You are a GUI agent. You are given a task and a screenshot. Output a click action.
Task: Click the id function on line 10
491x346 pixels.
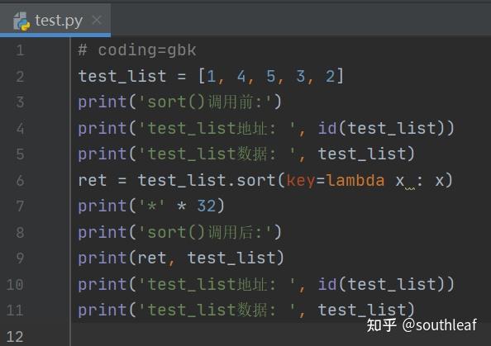pos(327,284)
